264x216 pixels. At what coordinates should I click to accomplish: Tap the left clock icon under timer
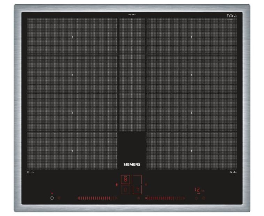[196, 198]
